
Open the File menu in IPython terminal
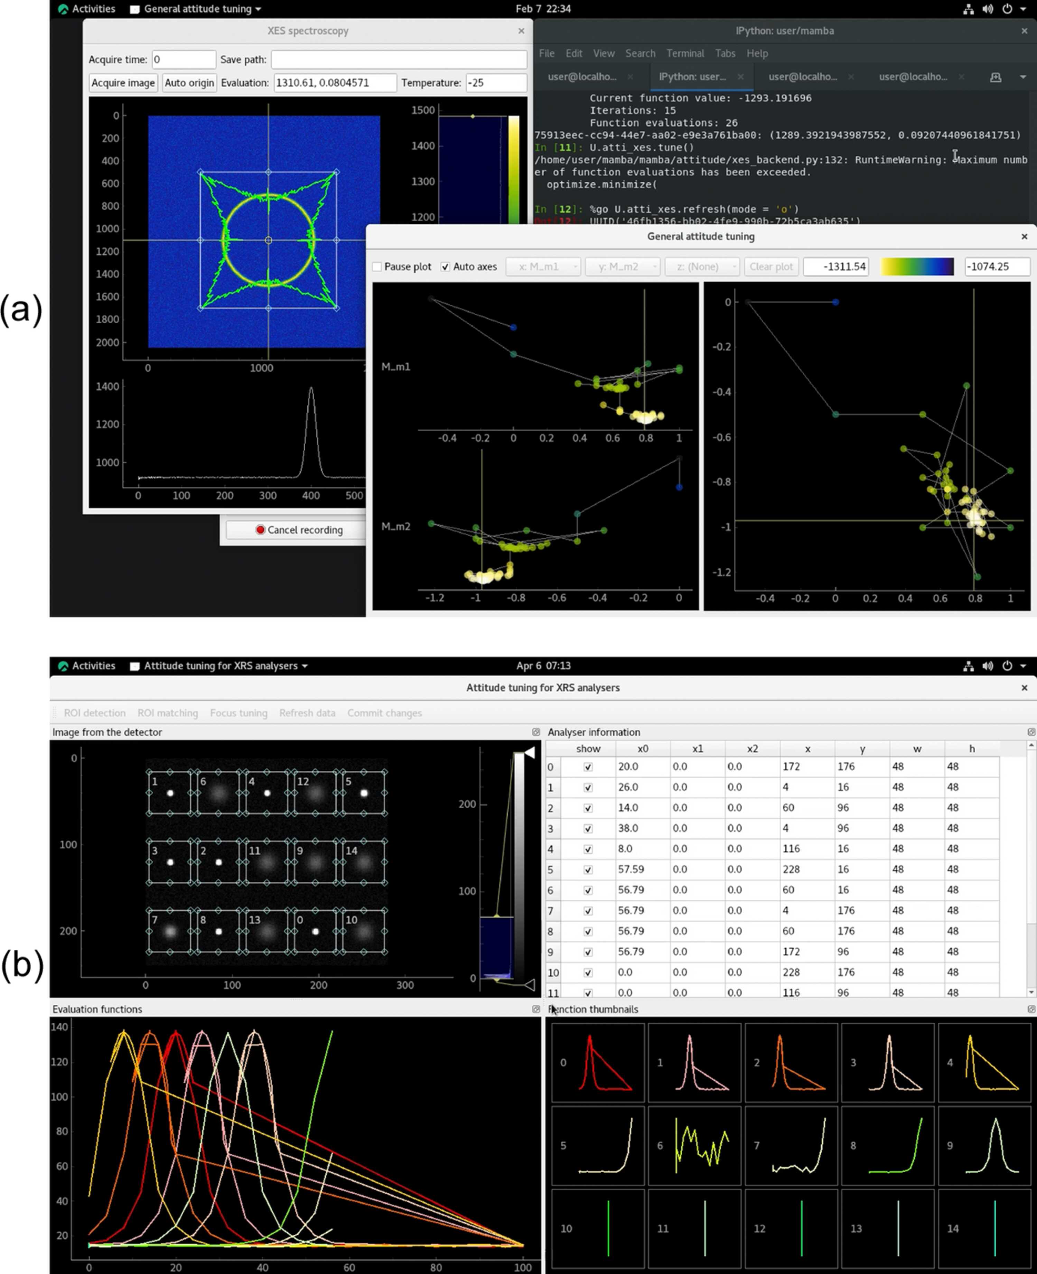tap(546, 53)
